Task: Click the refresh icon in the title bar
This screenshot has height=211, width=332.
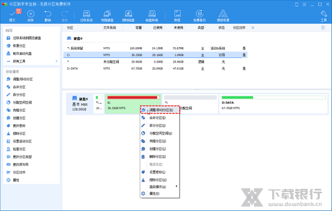Action: [x=297, y=4]
